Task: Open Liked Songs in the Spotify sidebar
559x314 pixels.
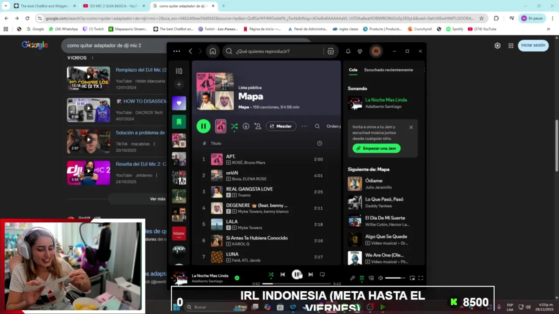Action: [x=179, y=103]
